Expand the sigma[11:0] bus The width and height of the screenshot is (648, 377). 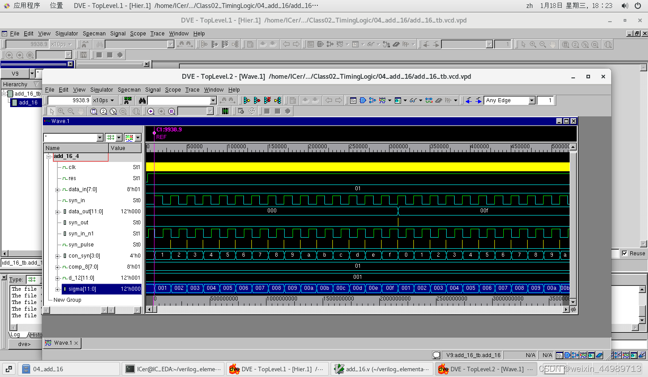pyautogui.click(x=57, y=289)
